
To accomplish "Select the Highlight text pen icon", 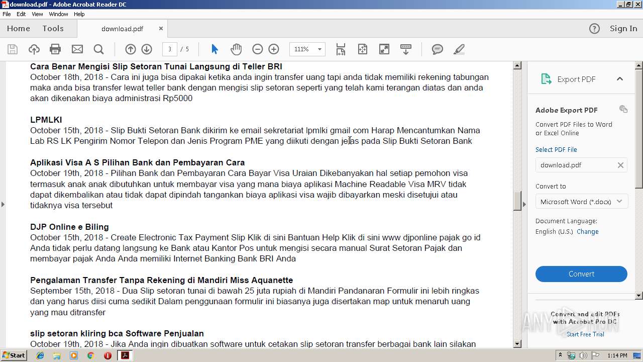I will 459,49.
